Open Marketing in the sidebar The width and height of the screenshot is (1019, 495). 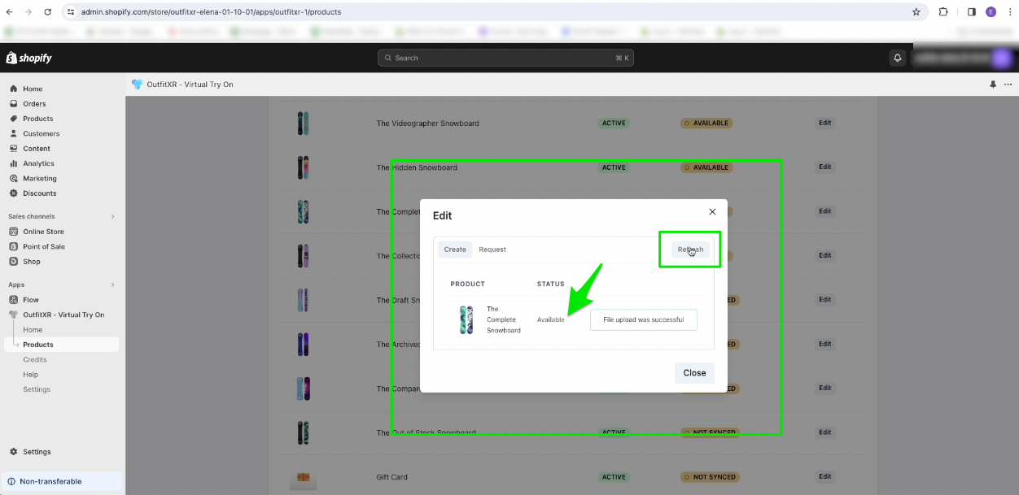40,179
